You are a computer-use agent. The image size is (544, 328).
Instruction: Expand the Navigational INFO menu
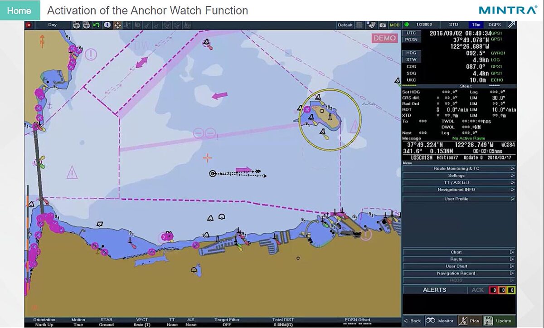(459, 190)
